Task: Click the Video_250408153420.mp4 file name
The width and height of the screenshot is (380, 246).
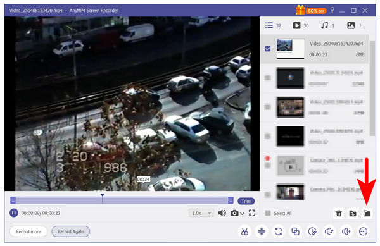Action: point(336,44)
